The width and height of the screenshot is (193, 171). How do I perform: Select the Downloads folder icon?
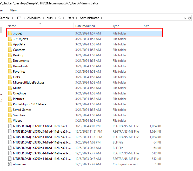[x=10, y=66]
